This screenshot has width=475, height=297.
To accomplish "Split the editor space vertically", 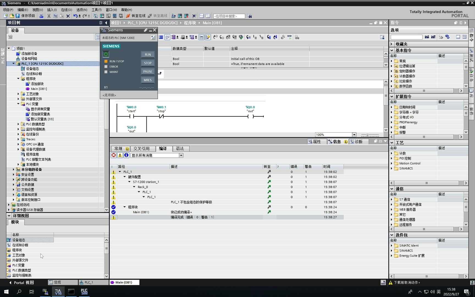I will (x=208, y=16).
